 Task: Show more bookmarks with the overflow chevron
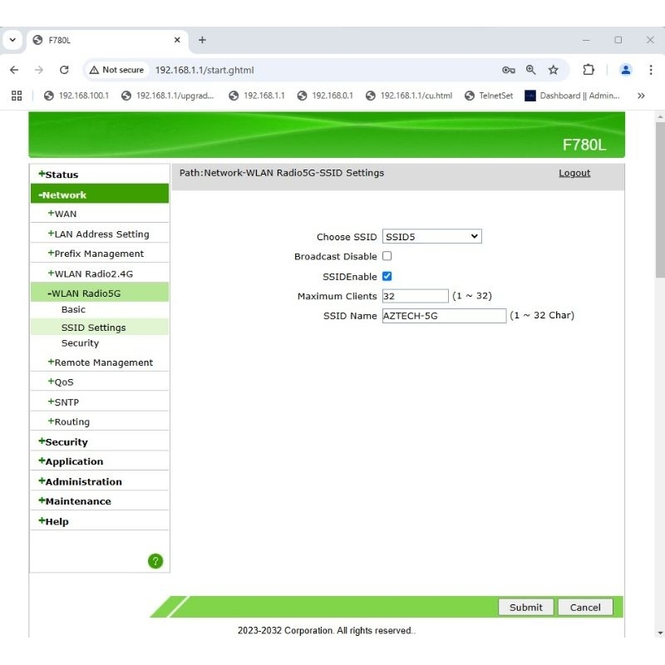tap(641, 96)
